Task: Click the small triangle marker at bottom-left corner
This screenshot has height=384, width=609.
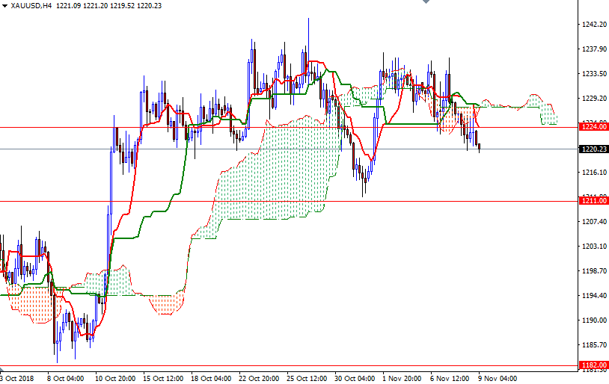Action: 3,369
